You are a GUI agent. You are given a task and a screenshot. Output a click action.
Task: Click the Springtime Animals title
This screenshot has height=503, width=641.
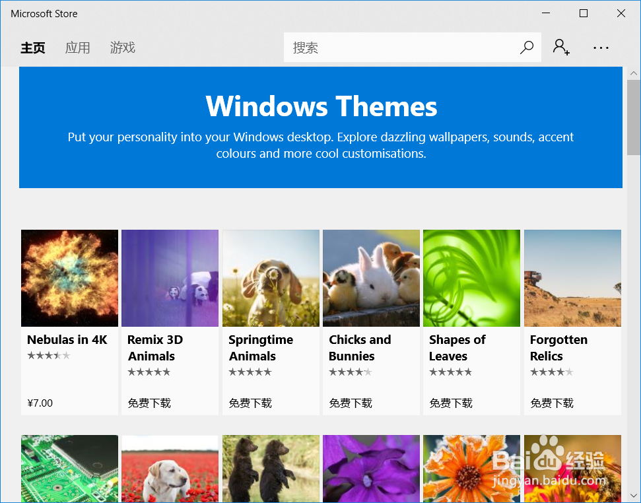261,348
